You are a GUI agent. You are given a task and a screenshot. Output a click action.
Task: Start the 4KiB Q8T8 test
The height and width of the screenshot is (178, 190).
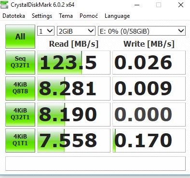coord(20,89)
